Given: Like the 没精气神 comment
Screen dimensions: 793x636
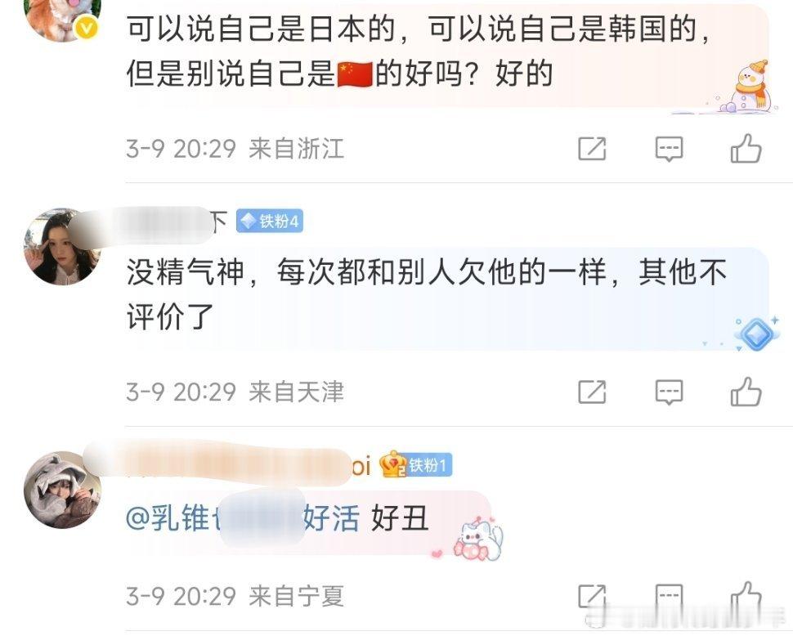Looking at the screenshot, I should (746, 392).
